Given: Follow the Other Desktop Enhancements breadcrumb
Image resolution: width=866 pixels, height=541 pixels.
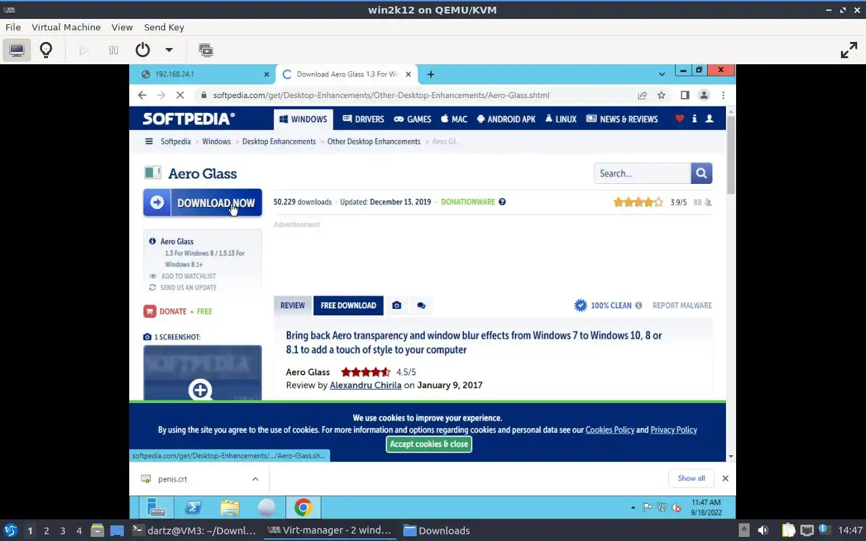Looking at the screenshot, I should [x=373, y=141].
